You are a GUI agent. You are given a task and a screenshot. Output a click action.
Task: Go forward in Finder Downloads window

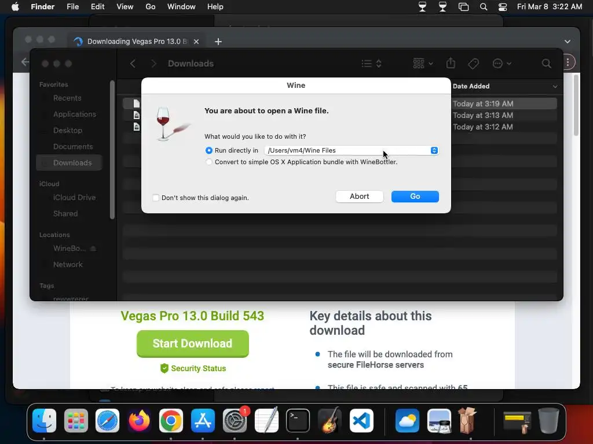click(x=153, y=64)
